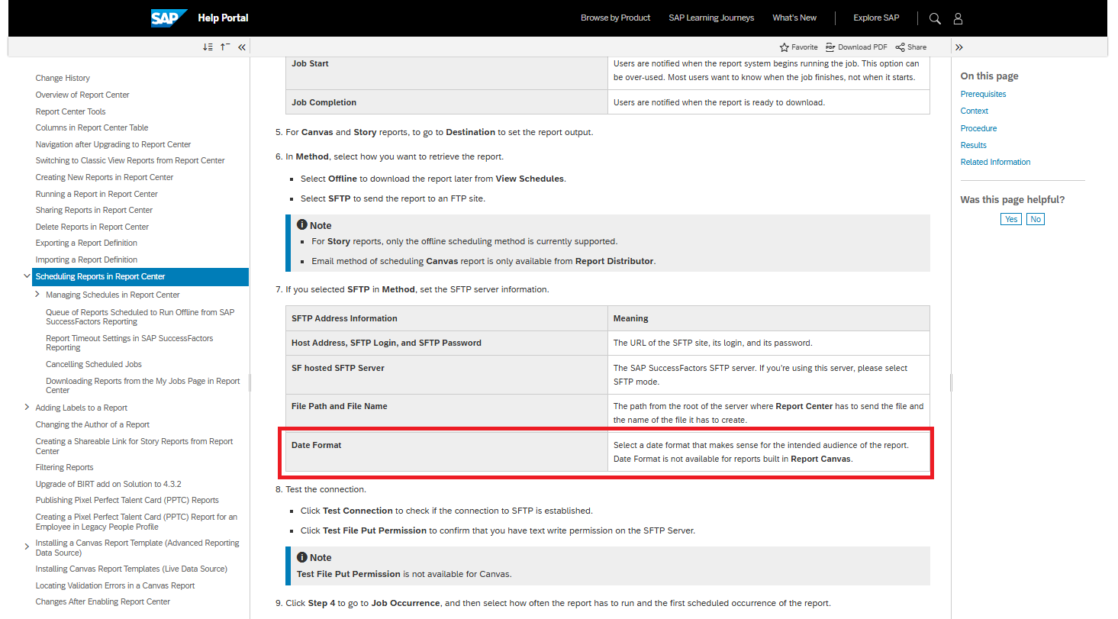Open Creating New Reports in Report Center
The width and height of the screenshot is (1118, 619).
105,177
